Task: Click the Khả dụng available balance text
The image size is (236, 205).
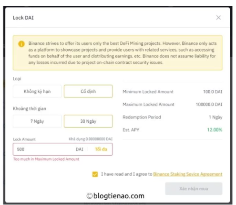Action: pos(91,139)
